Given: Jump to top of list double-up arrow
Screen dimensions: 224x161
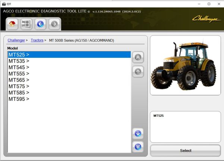Looking at the screenshot, I should tap(138, 57).
